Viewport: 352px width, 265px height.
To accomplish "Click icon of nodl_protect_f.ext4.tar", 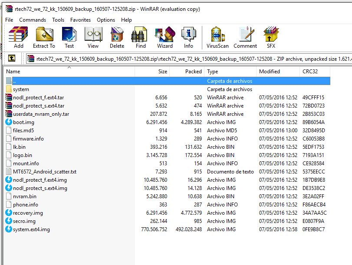I will tap(9, 98).
